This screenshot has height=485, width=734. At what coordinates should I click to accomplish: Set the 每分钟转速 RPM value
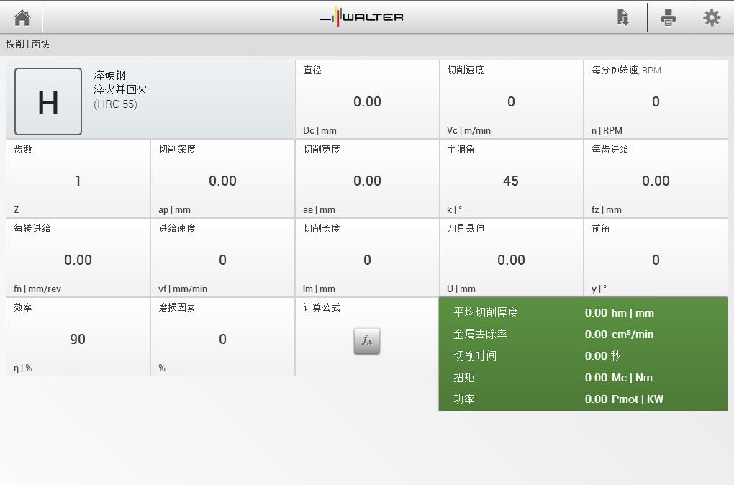pyautogui.click(x=656, y=101)
